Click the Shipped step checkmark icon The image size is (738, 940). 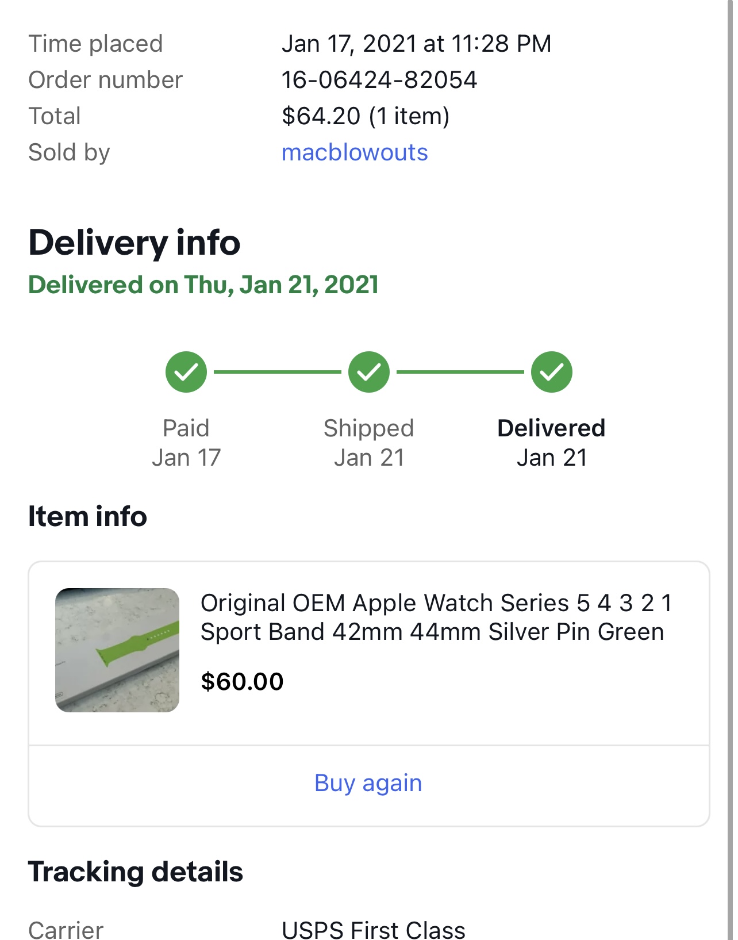click(x=369, y=372)
